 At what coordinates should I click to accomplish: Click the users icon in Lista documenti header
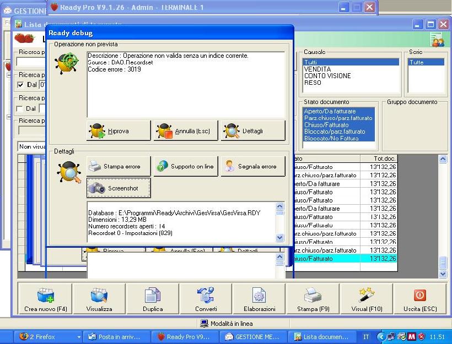click(x=437, y=40)
